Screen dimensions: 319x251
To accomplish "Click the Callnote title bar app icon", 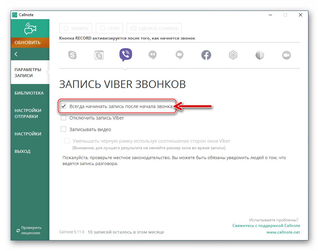I will (x=15, y=15).
